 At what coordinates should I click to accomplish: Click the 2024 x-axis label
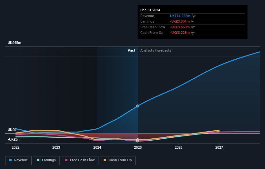coord(97,147)
